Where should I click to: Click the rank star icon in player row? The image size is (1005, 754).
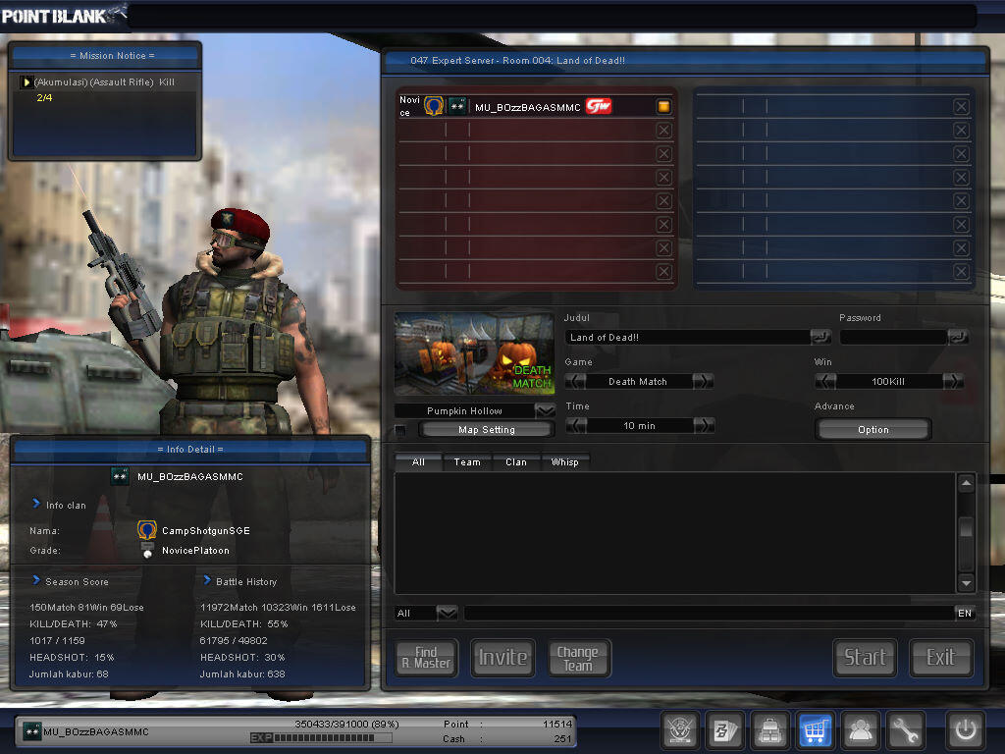[x=457, y=106]
